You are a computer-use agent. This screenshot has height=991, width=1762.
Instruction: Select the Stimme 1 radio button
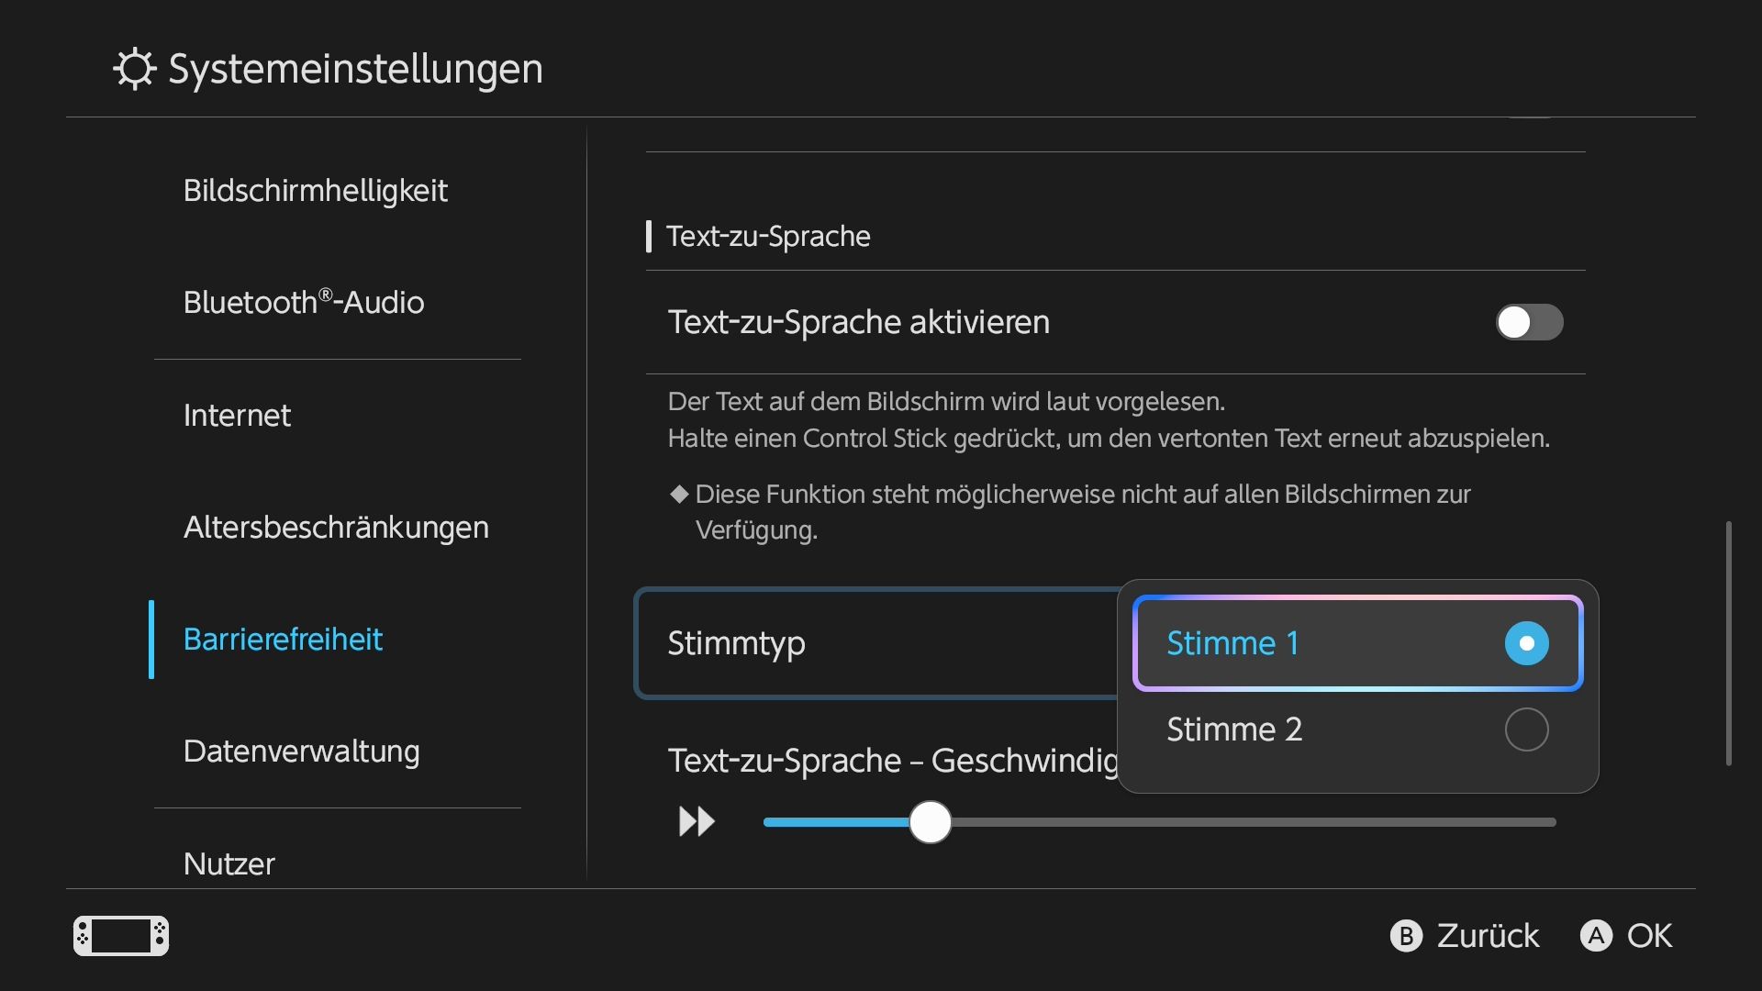1526,643
